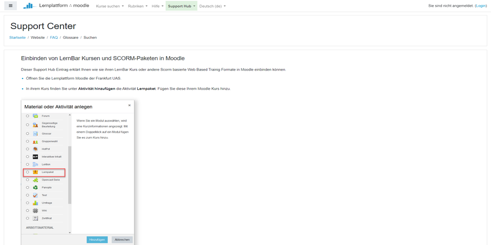Select the Opencast Serie radio button
Viewport: 491px width, 245px height.
[x=28, y=180]
